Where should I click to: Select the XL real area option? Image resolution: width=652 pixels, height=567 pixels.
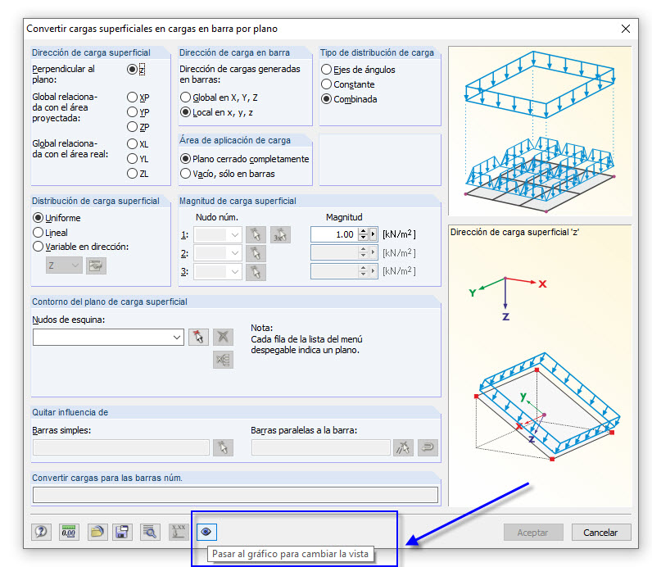tap(132, 144)
